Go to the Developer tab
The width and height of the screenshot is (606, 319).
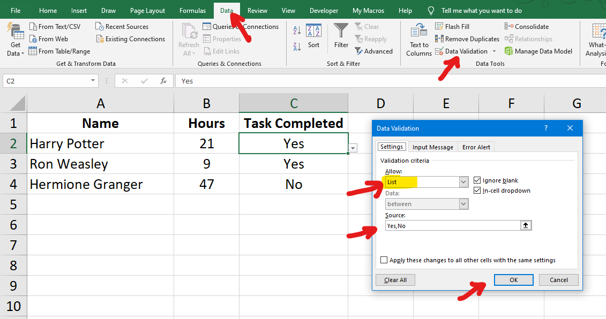(x=324, y=10)
